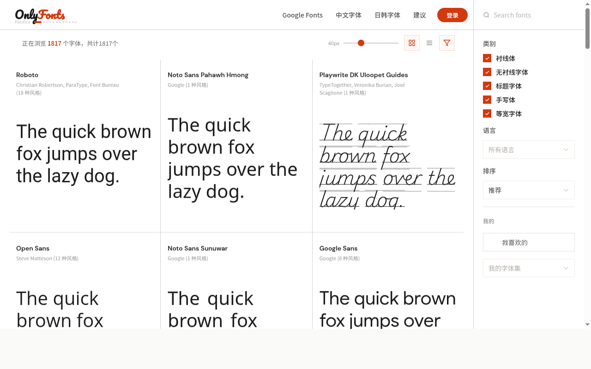
Task: Uncheck the 标题字体 category checkbox
Action: [x=487, y=86]
